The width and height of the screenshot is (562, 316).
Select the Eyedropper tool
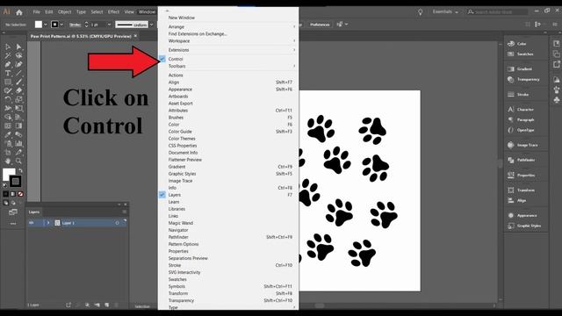point(8,134)
